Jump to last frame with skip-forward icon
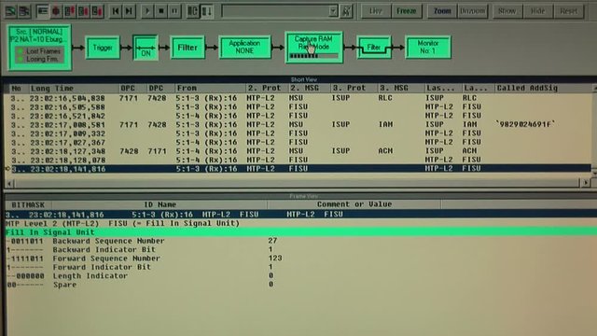 (129, 11)
